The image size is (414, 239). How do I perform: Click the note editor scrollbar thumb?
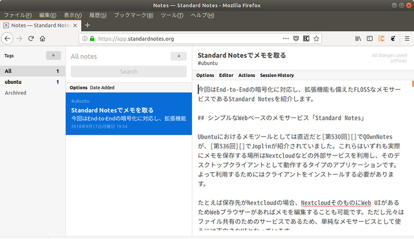coord(412,84)
